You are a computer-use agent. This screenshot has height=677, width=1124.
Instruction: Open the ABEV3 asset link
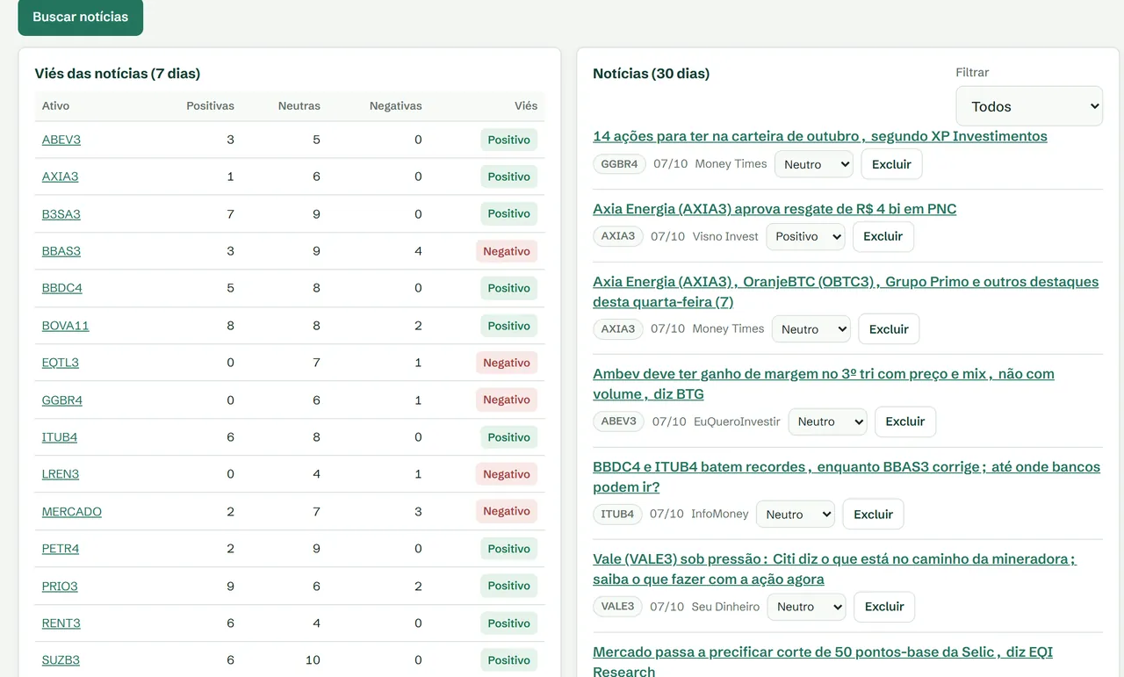[x=61, y=140]
